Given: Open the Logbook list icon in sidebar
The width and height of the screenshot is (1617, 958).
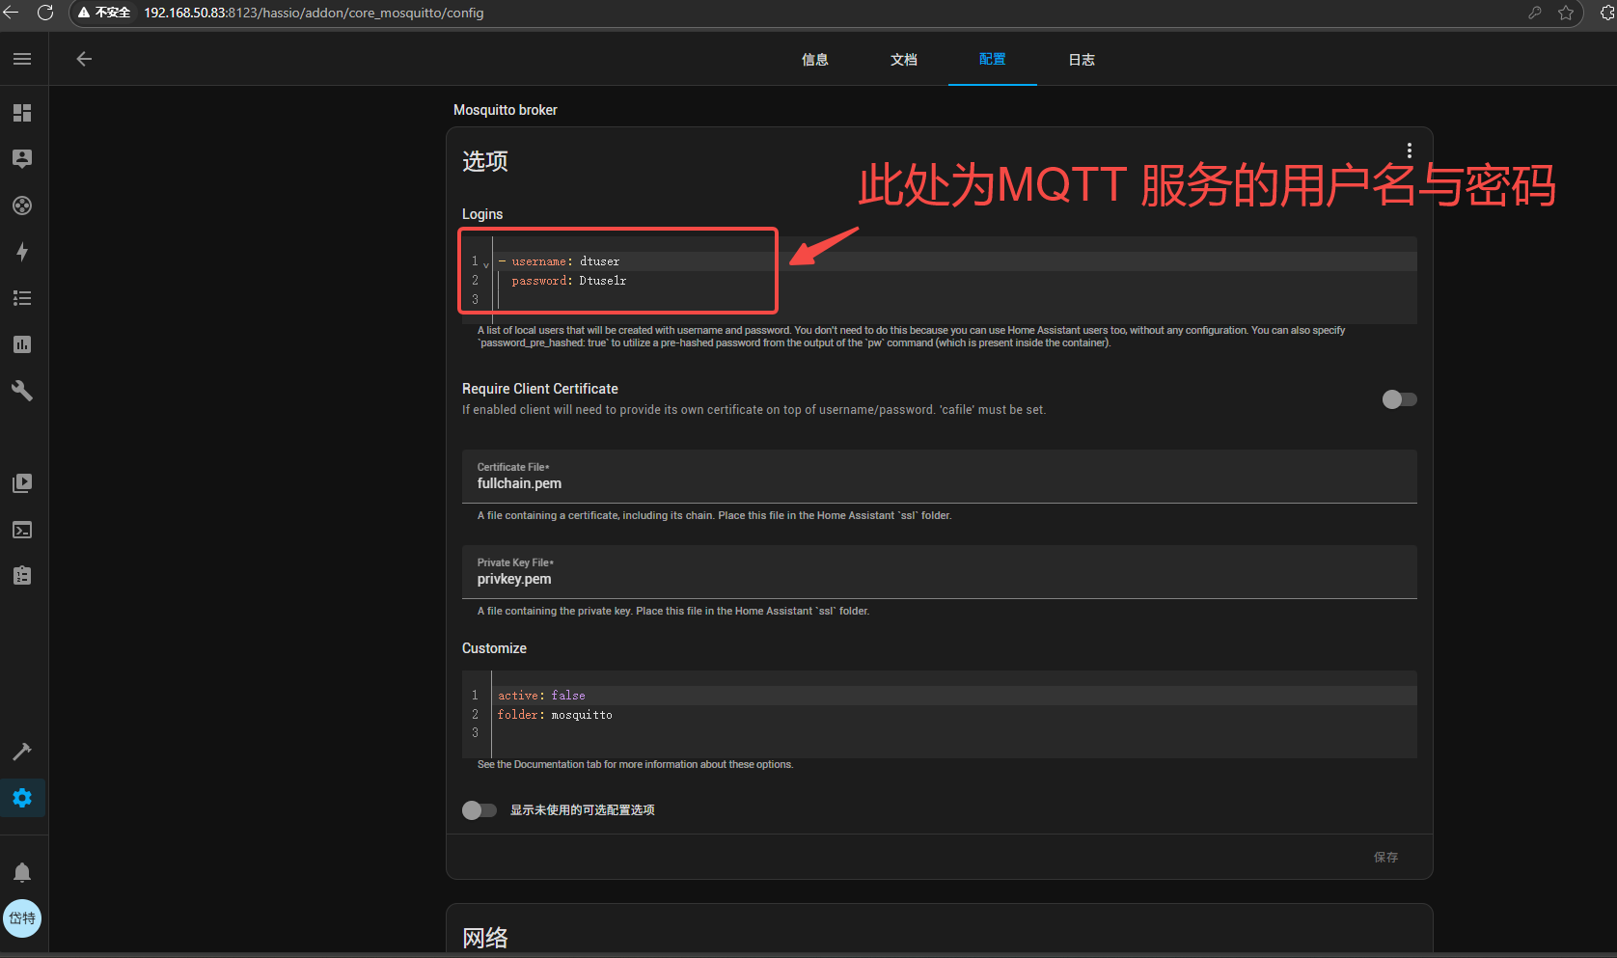Looking at the screenshot, I should click(22, 298).
